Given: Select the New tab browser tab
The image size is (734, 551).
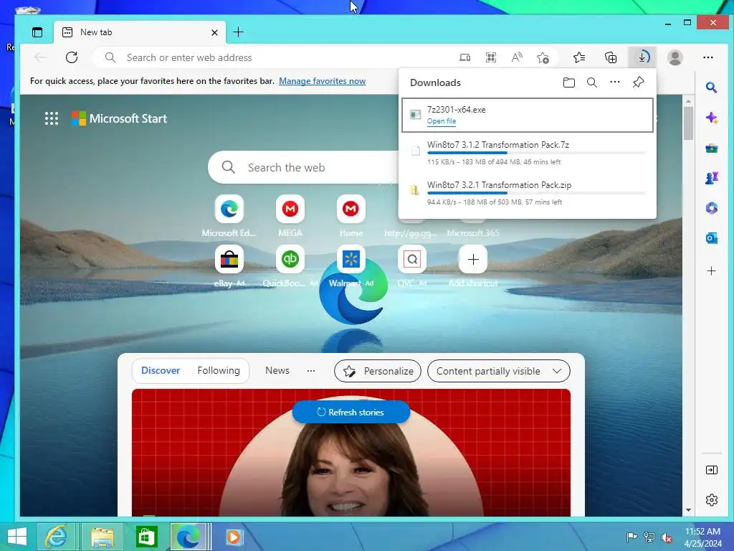Looking at the screenshot, I should (x=140, y=32).
